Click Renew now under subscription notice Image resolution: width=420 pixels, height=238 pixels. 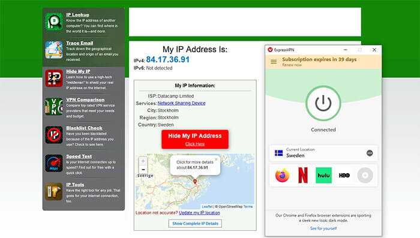tap(292, 65)
